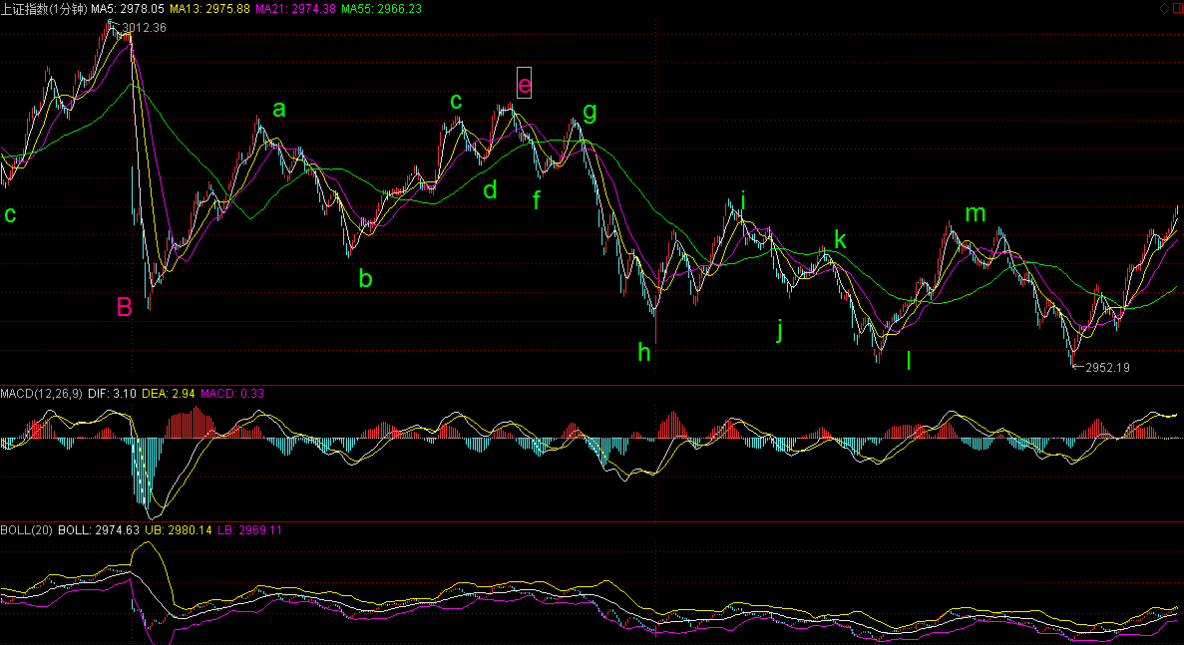Select the pink B annotation
The height and width of the screenshot is (645, 1184).
click(x=125, y=307)
